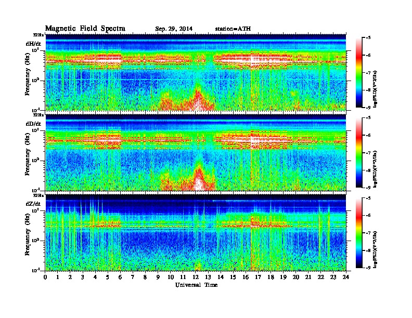
Task: Click hour tick label "24" on time axis
Action: click(346, 277)
